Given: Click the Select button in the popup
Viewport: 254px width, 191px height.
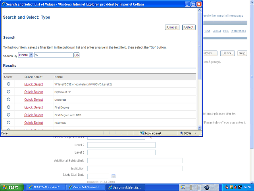Looking at the screenshot, I should (189, 27).
